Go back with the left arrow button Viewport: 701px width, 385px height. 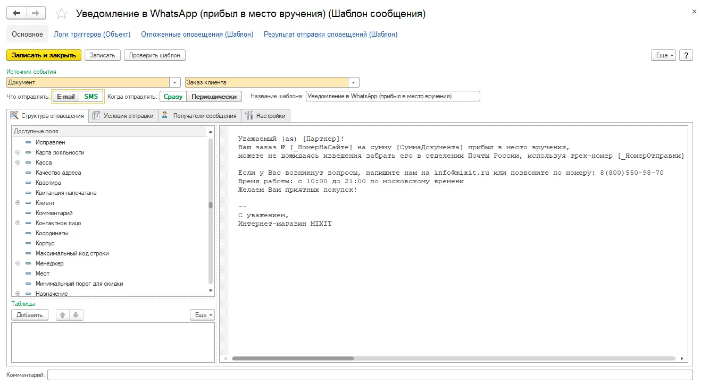(16, 13)
